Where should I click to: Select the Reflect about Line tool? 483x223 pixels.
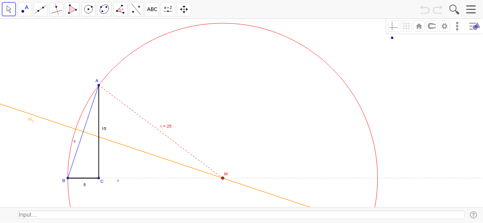click(x=136, y=9)
